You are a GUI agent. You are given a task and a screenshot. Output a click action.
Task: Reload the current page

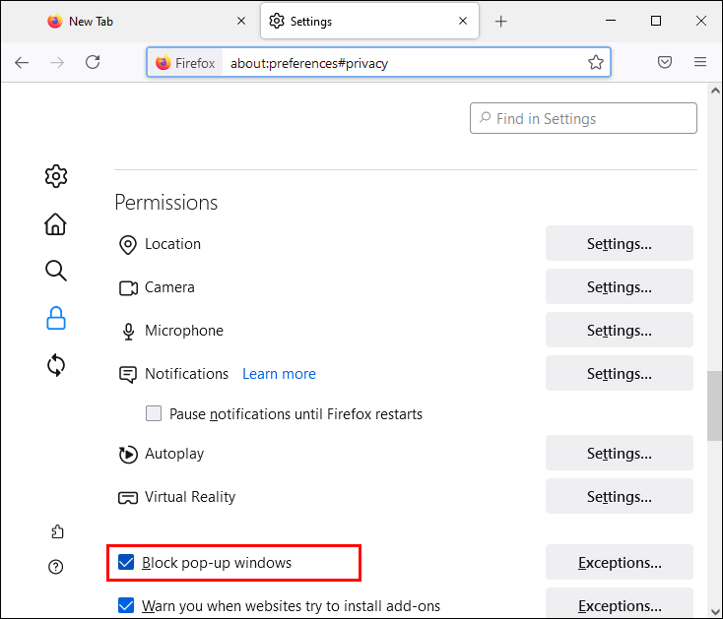coord(93,62)
